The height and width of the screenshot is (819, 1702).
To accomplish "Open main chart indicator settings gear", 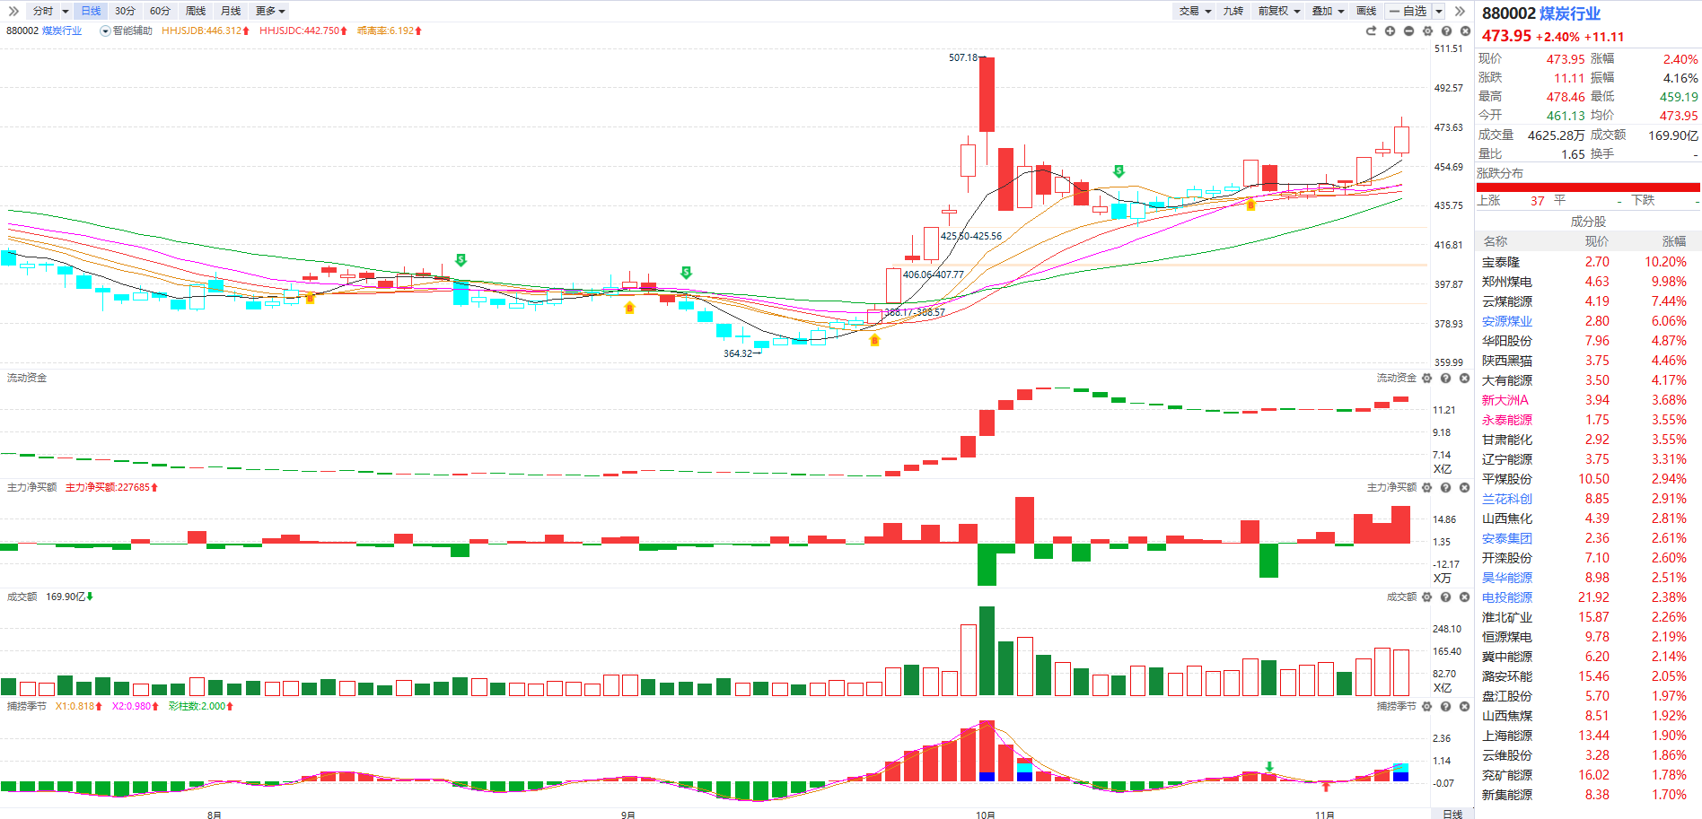I will coord(1427,31).
